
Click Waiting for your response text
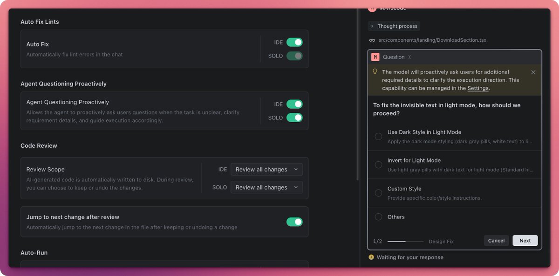(410, 257)
